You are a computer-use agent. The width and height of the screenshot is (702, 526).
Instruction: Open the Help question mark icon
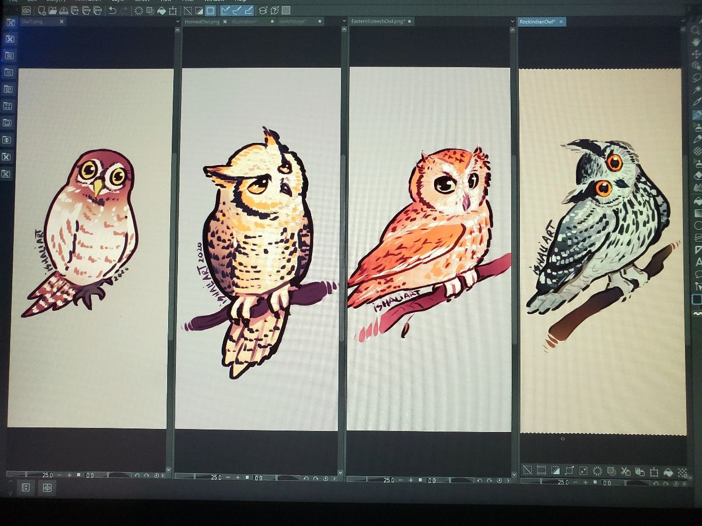coord(274,11)
